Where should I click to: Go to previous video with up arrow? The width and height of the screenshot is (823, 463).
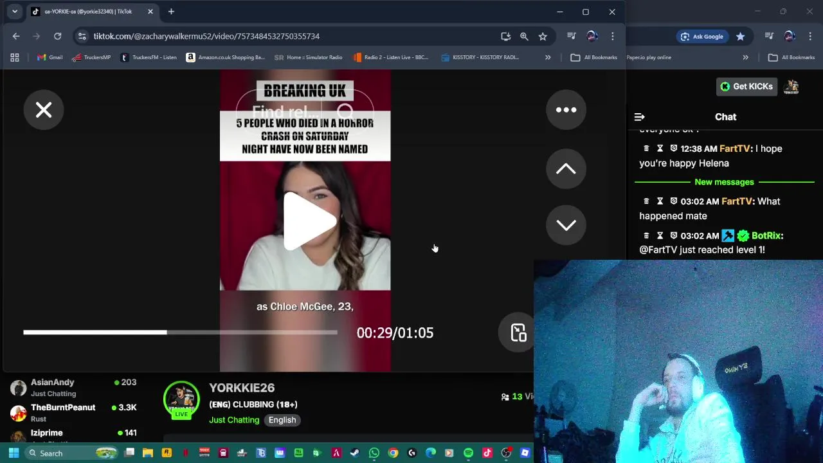tap(566, 168)
